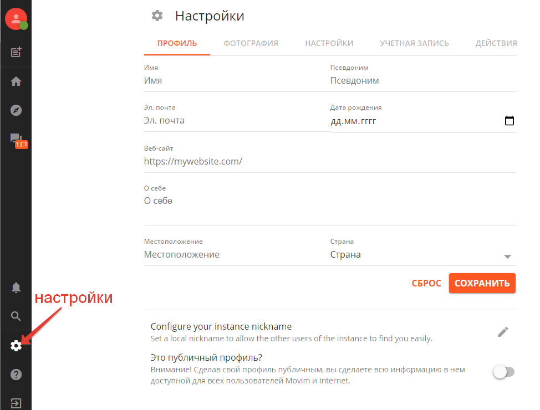Edit instance nickname with pencil icon
This screenshot has width=540, height=410.
click(x=503, y=332)
